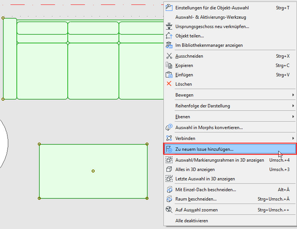Click the Alt+Ä shortcut text
Viewport: 297px width, 229px height.
284,190
